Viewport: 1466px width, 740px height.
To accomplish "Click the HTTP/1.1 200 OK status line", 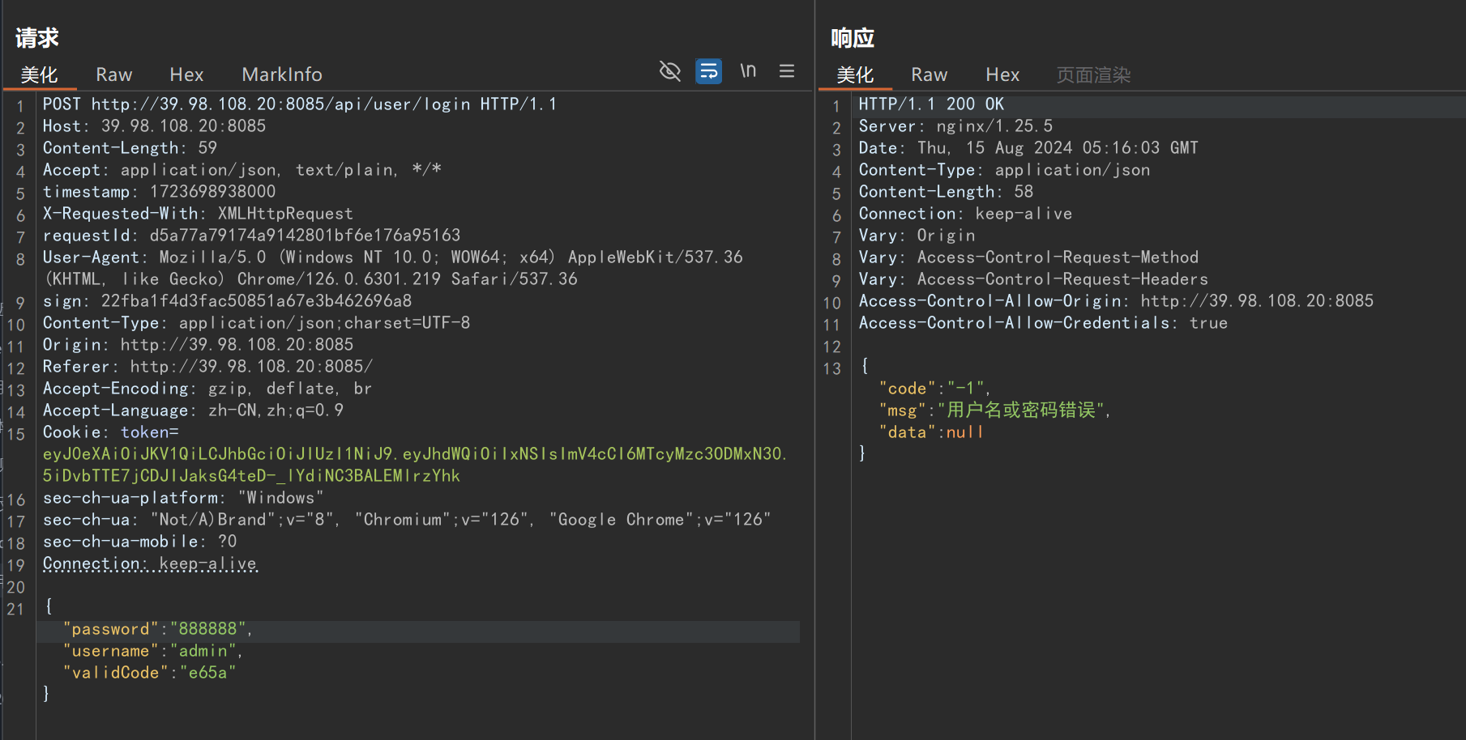I will click(931, 104).
